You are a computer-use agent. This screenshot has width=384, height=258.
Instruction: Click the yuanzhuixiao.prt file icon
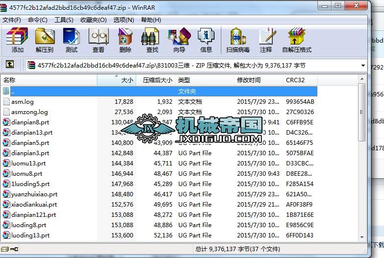point(6,194)
